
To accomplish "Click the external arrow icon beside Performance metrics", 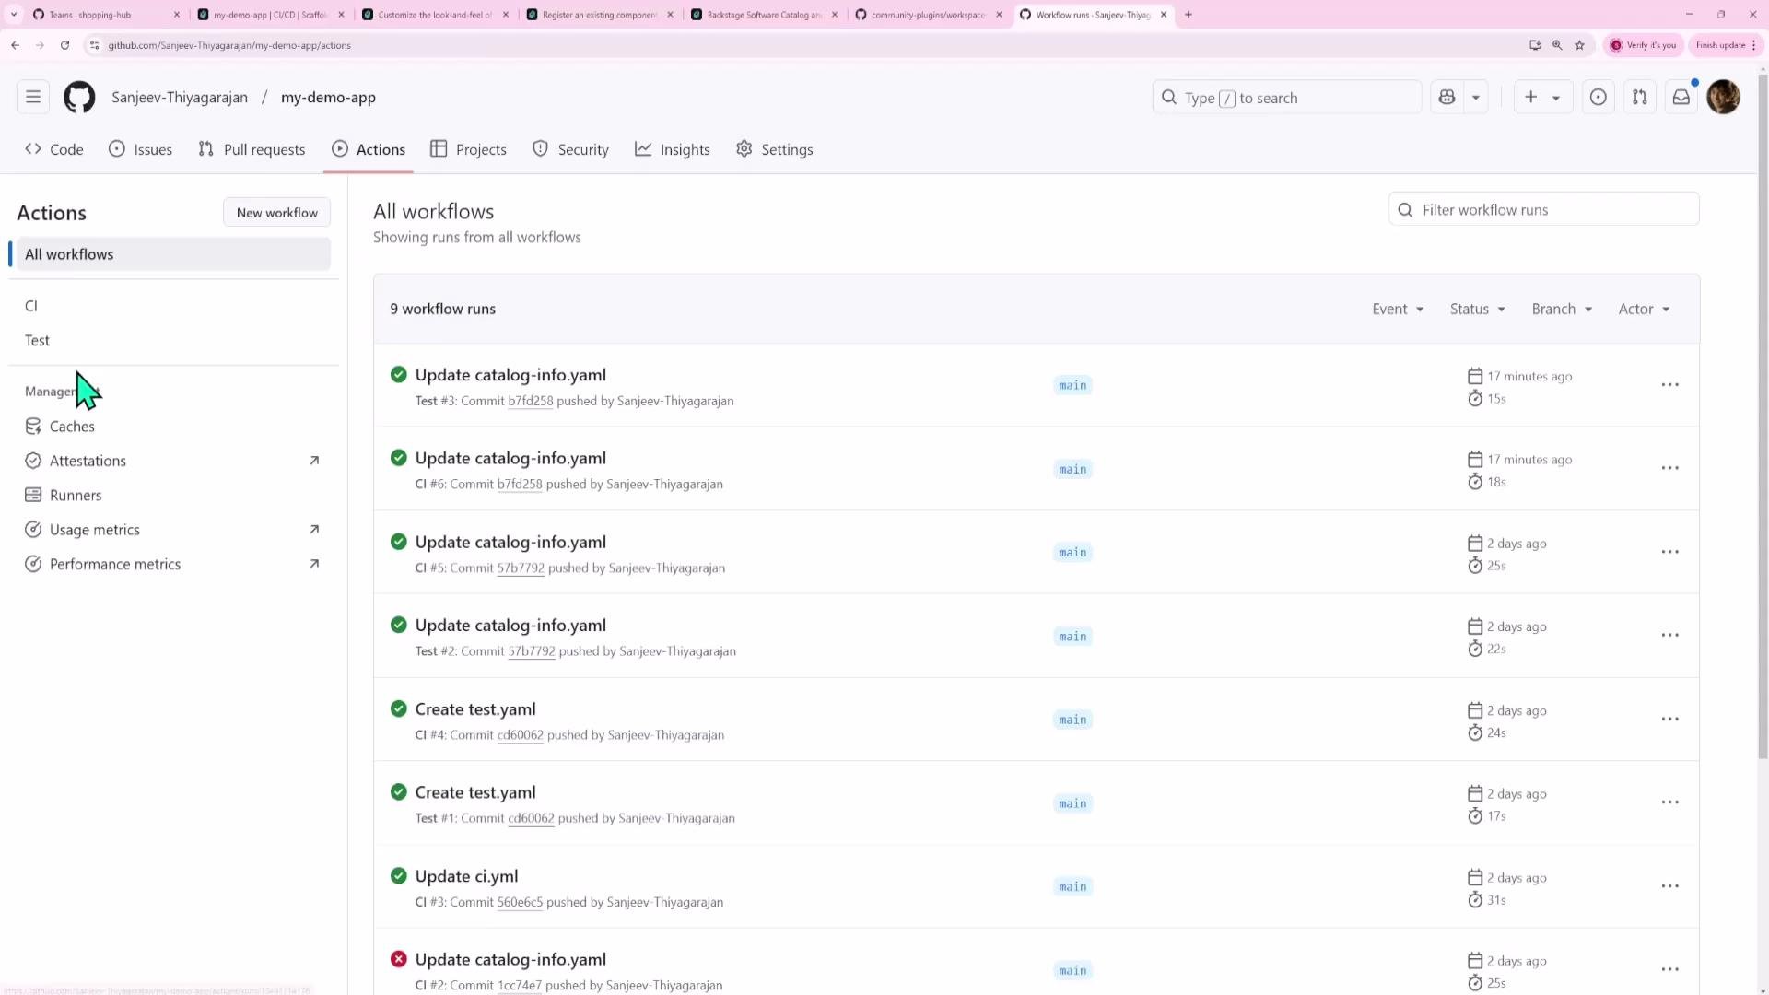I will [314, 564].
